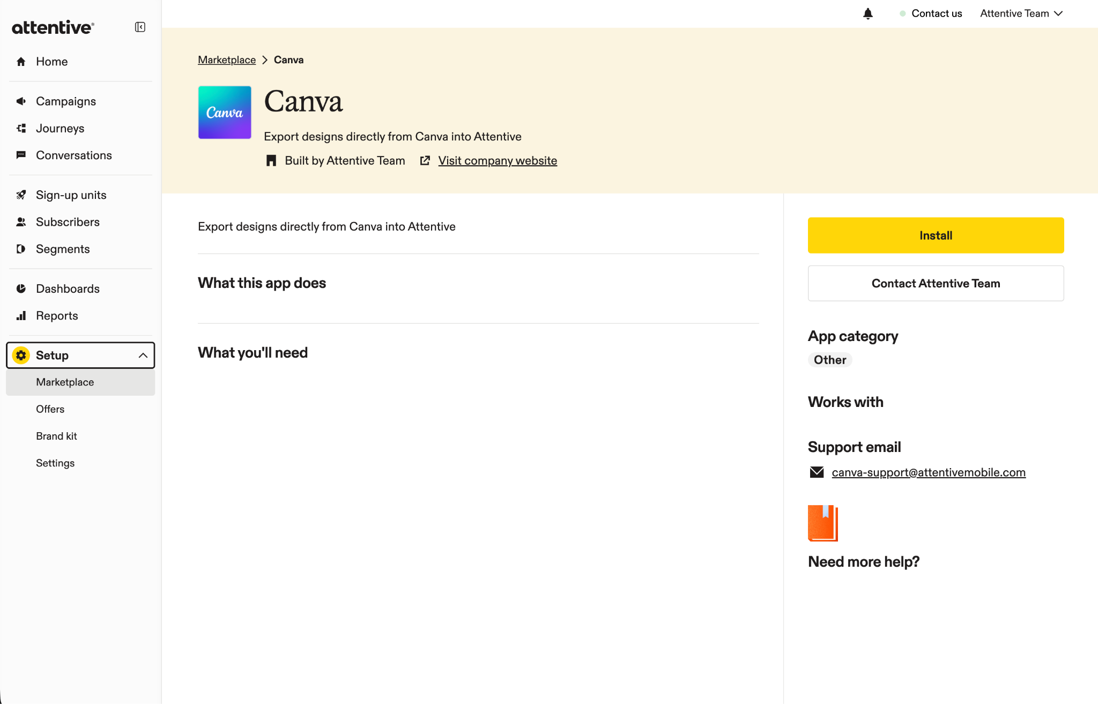Image resolution: width=1098 pixels, height=704 pixels.
Task: Open Subscribers page
Action: [80, 222]
